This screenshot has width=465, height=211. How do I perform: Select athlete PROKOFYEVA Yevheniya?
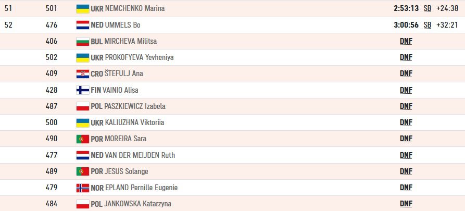click(140, 57)
